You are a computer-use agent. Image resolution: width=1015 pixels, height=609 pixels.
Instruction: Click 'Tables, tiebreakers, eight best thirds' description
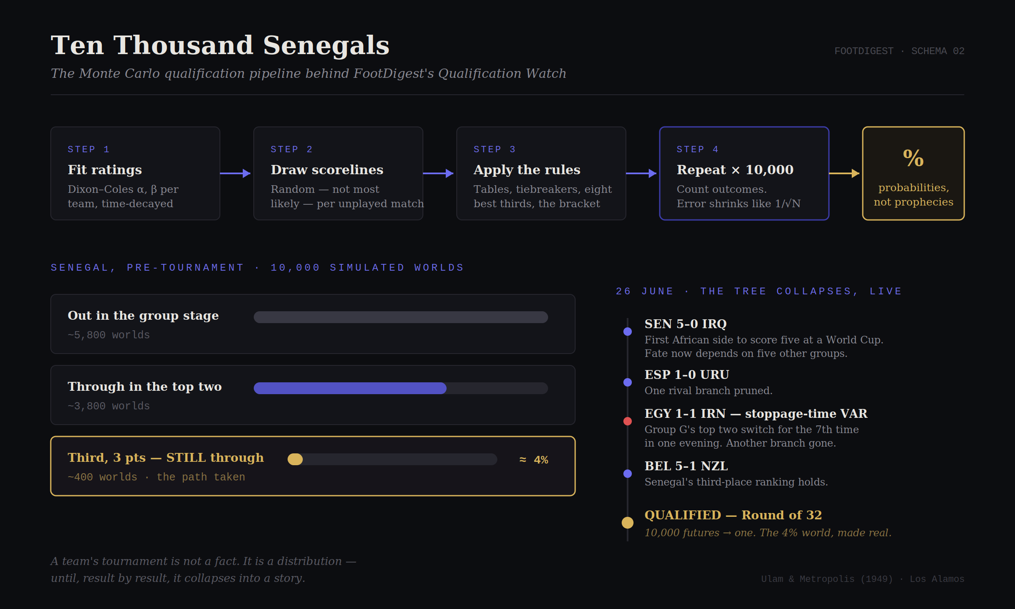click(x=543, y=196)
